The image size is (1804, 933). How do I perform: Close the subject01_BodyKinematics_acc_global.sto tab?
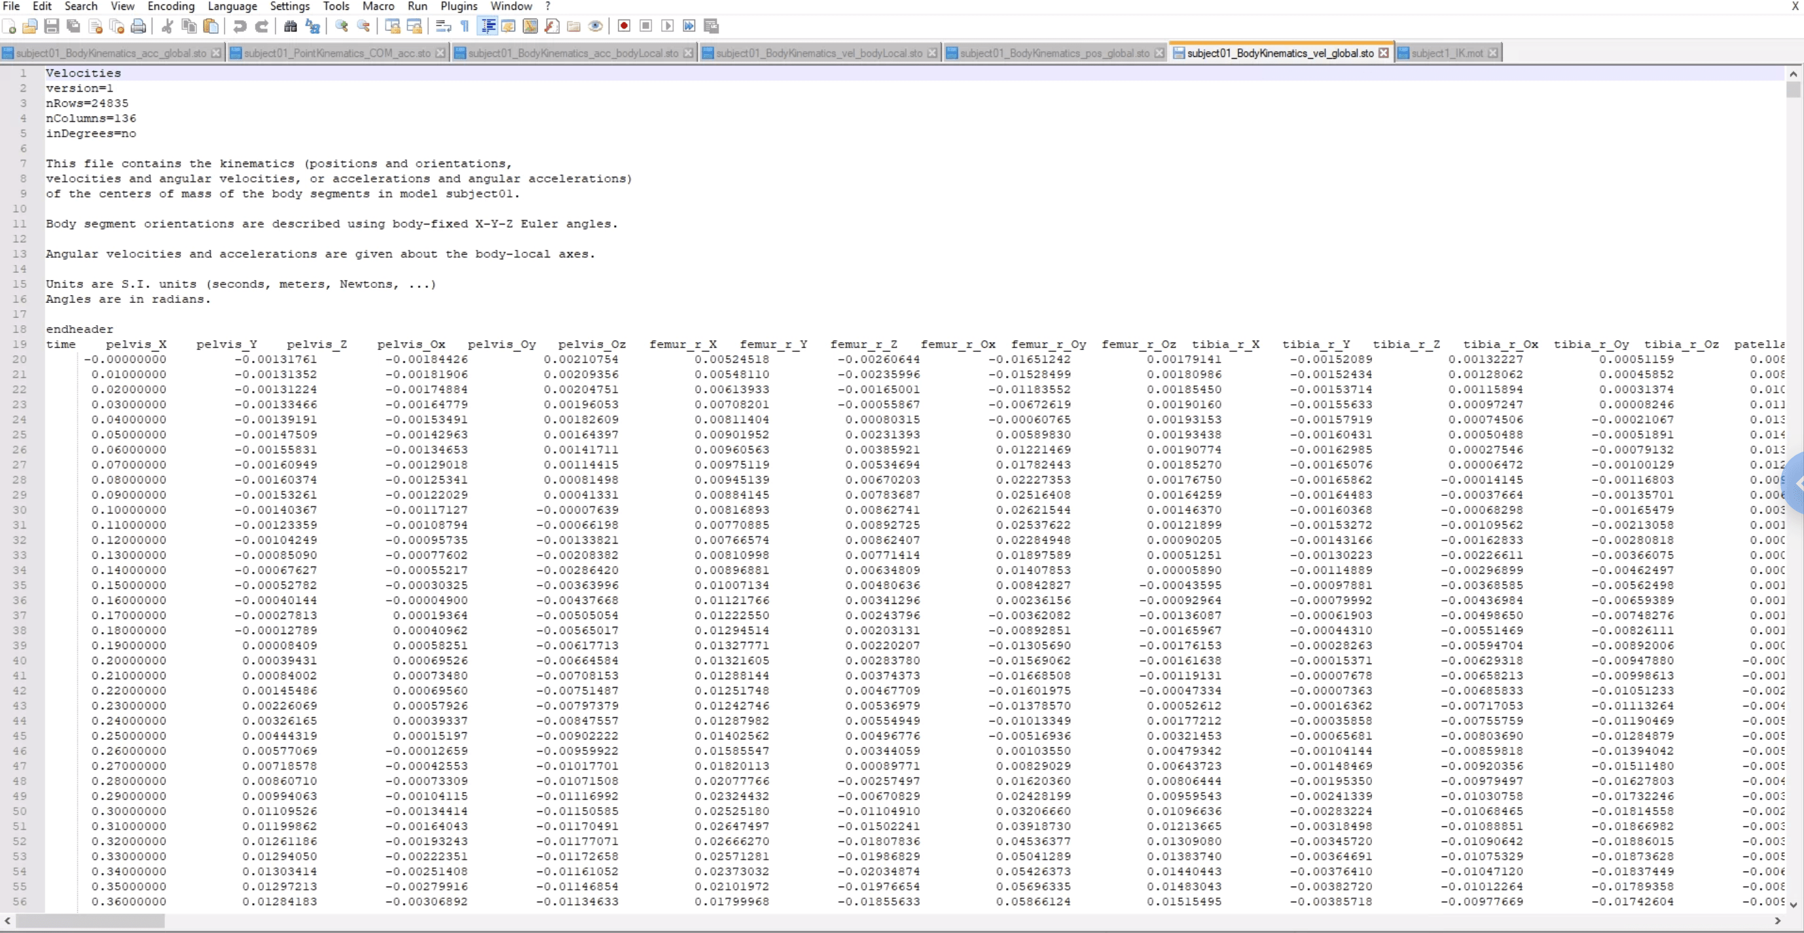(217, 53)
